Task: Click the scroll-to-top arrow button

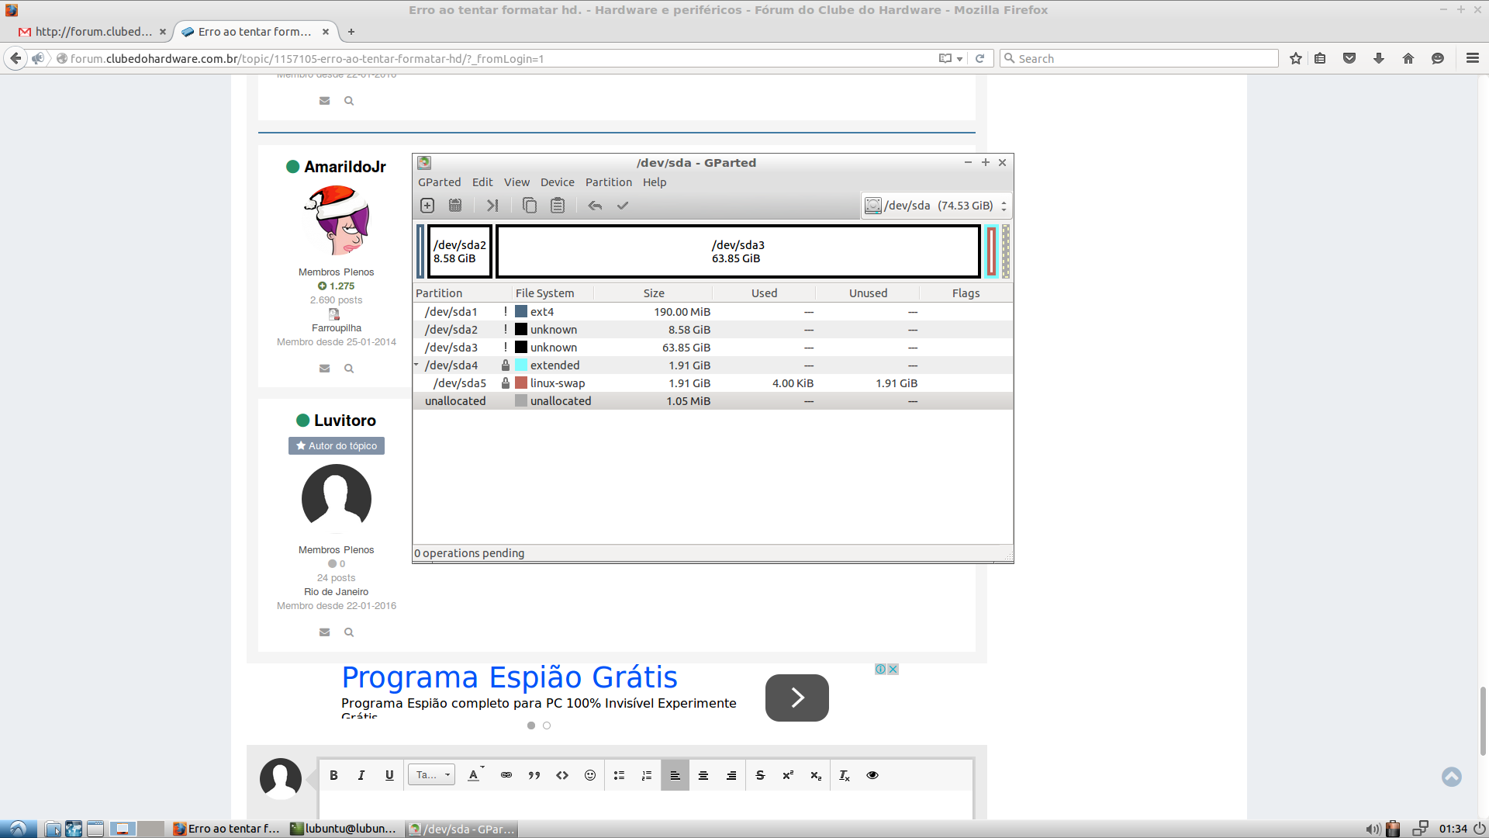Action: tap(1452, 777)
